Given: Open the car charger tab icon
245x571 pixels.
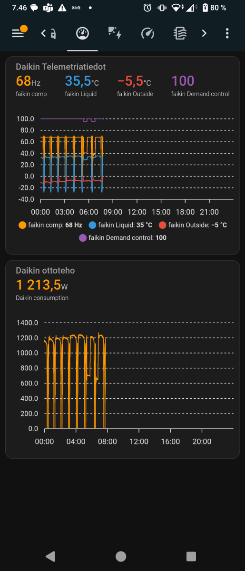Looking at the screenshot, I should [x=53, y=33].
